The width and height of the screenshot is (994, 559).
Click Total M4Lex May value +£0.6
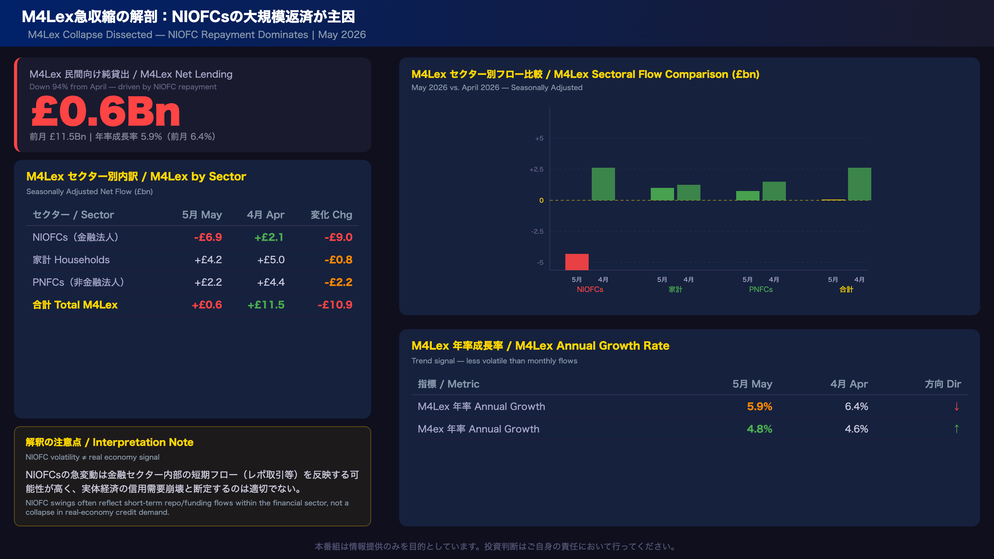tap(207, 305)
